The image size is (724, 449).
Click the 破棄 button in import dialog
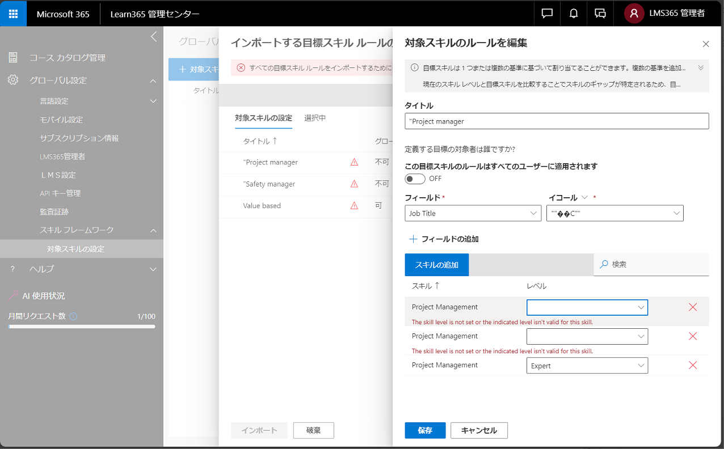coord(313,430)
